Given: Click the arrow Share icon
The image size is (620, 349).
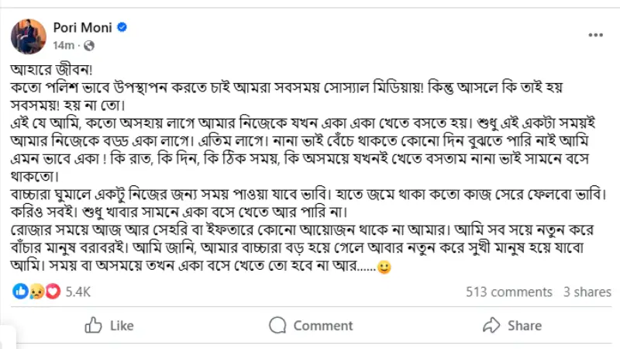Looking at the screenshot, I should (x=491, y=325).
